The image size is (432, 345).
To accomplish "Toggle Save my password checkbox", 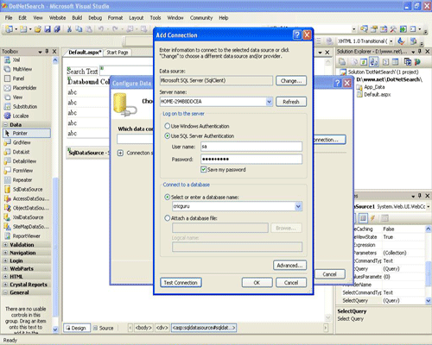I will point(204,169).
